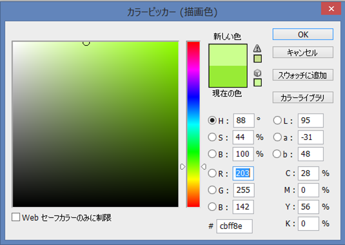Click the M magenta field showing 0
The width and height of the screenshot is (345, 245).
(x=308, y=190)
